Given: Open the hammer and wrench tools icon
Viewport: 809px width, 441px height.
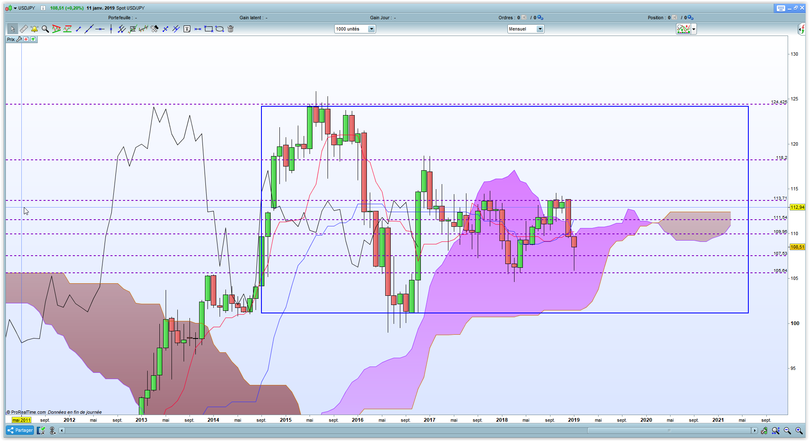Looking at the screenshot, I should 154,29.
